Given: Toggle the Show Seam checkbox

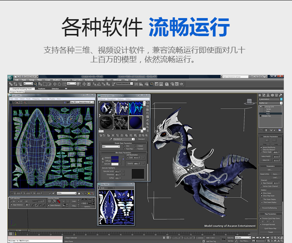Looking at the screenshot, I should [261, 193].
